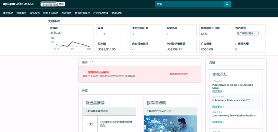Click the 账户停用的商城：13 badge

(248, 34)
